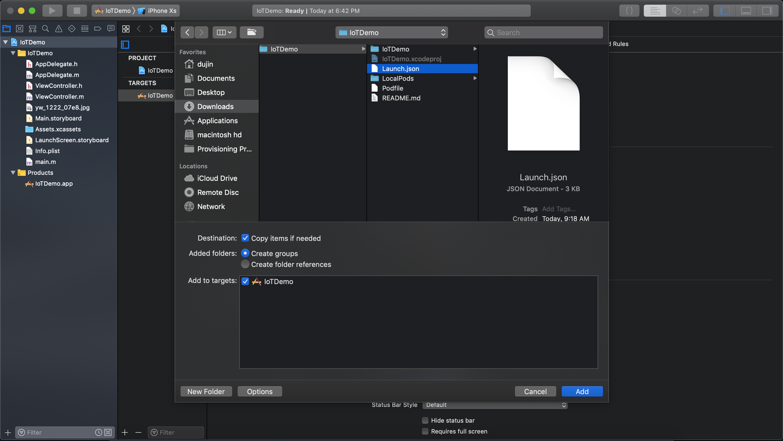Collapse the IoTDemo project root triangle
Viewport: 783px width, 441px height.
pyautogui.click(x=5, y=42)
